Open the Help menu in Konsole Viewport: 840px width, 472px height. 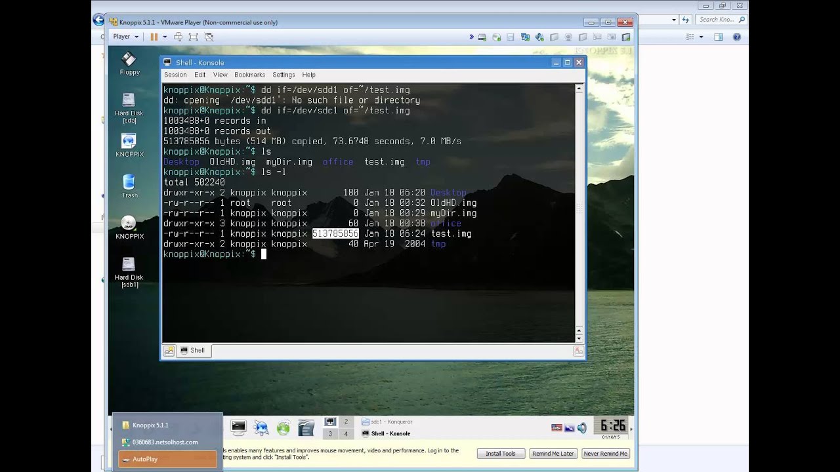308,75
